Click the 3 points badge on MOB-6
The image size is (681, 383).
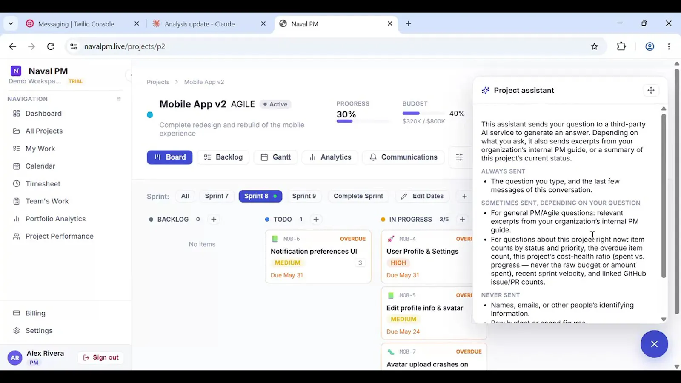point(360,263)
